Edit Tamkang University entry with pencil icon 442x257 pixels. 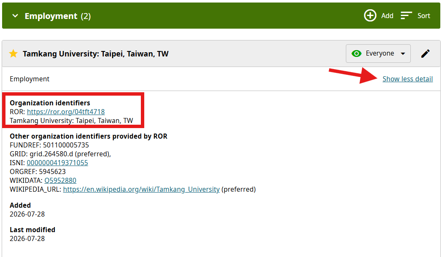[426, 54]
